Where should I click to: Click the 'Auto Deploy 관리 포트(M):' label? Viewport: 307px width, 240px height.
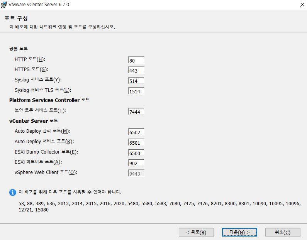tap(42, 131)
